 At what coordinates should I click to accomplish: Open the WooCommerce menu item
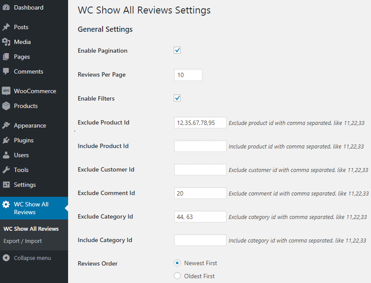[x=34, y=91]
